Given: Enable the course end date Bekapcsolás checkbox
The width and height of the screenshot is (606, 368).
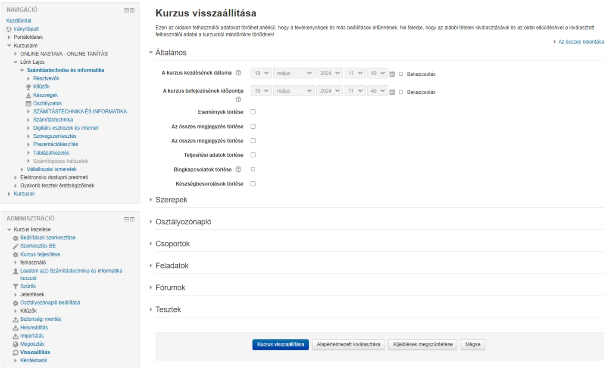Looking at the screenshot, I should tap(401, 92).
